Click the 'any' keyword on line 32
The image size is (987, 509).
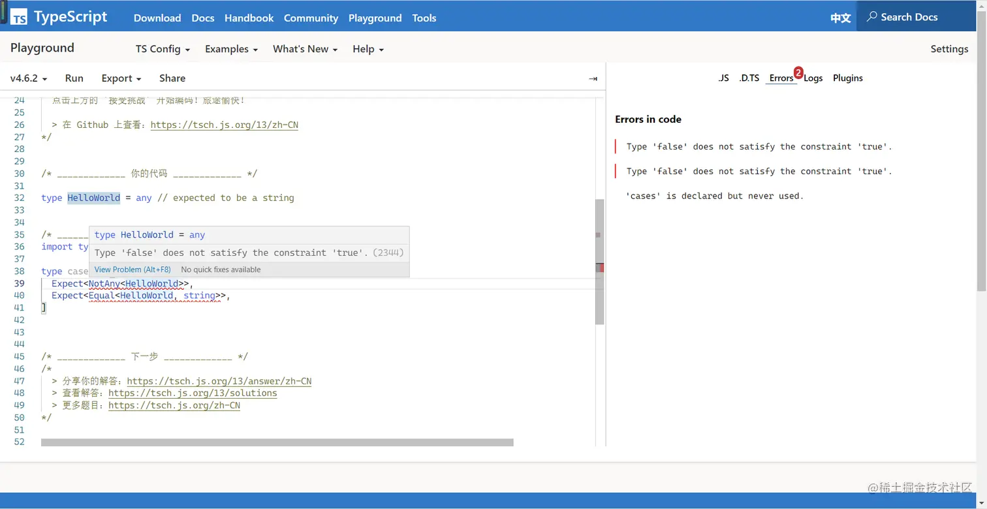click(144, 198)
